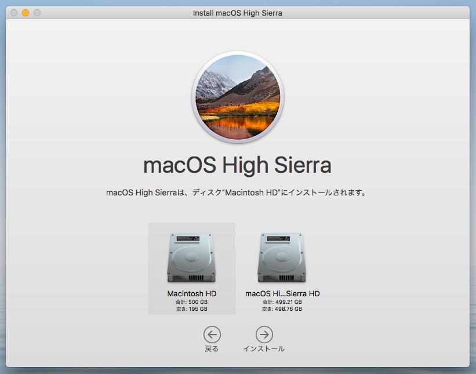Click the macOS High Sierra mountain logo

click(x=238, y=97)
